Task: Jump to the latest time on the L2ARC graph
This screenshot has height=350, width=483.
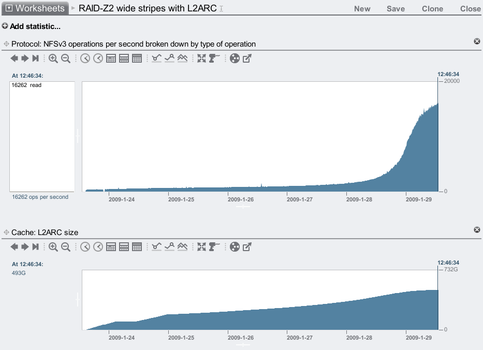Action: 36,247
